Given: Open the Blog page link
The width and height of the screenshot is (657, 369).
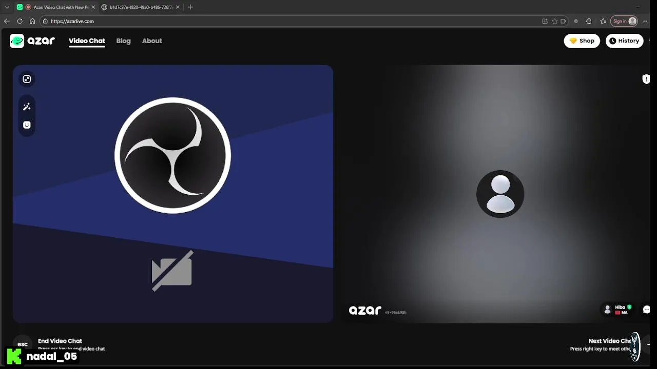Looking at the screenshot, I should pos(123,41).
